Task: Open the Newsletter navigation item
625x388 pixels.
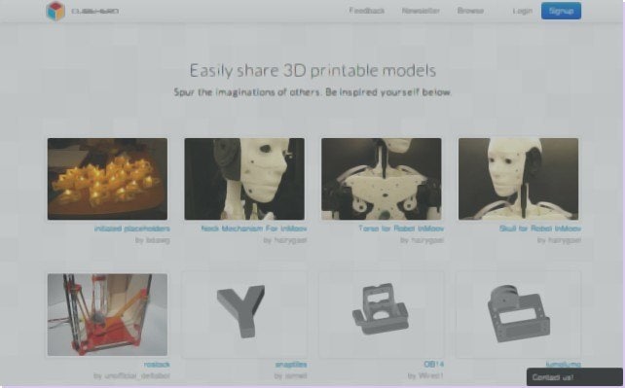Action: [x=421, y=11]
